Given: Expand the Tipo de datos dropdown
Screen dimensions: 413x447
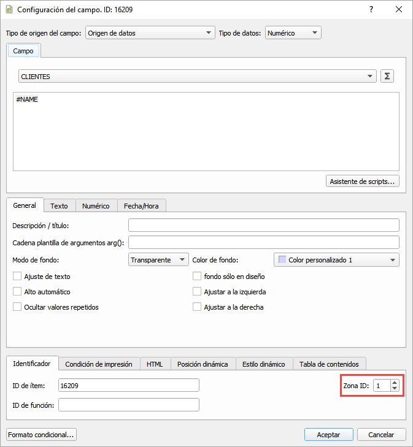Looking at the screenshot, I should pos(293,33).
